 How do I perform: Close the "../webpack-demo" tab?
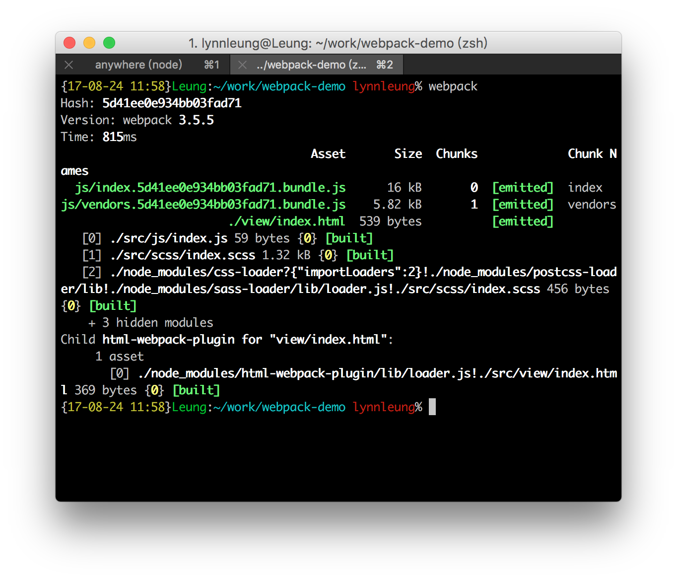242,65
